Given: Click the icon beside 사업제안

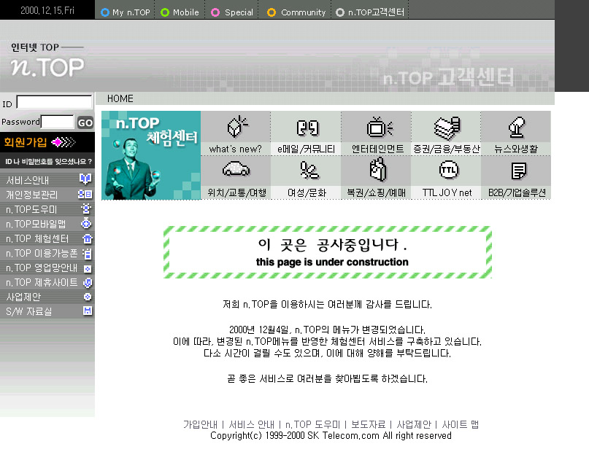Looking at the screenshot, I should click(88, 297).
